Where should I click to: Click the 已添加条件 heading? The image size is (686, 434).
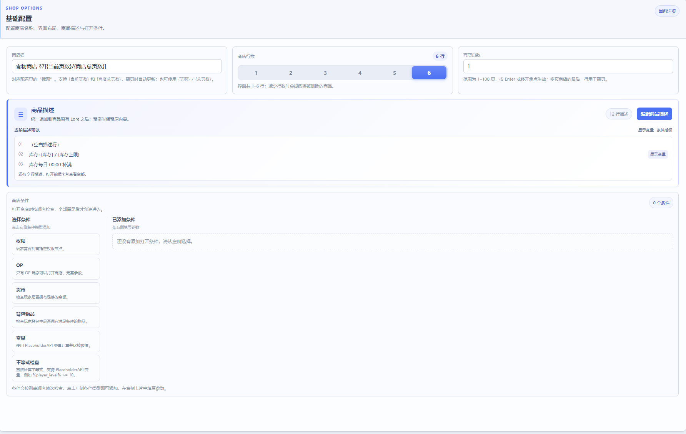point(124,220)
